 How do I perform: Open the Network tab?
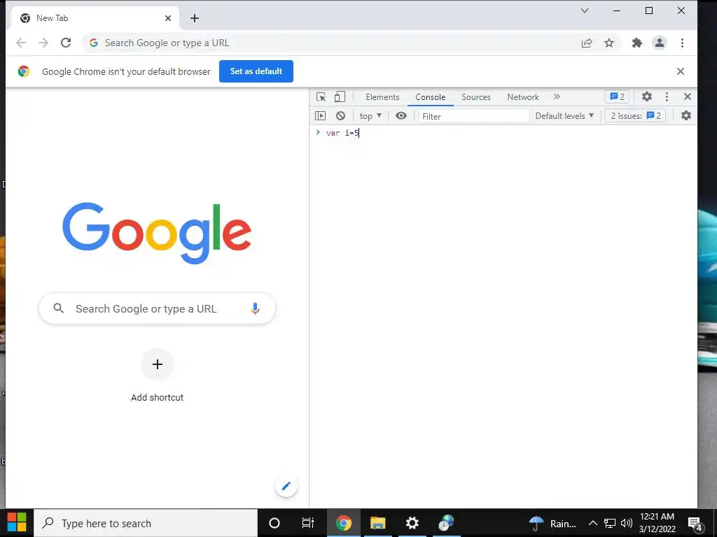click(x=523, y=96)
